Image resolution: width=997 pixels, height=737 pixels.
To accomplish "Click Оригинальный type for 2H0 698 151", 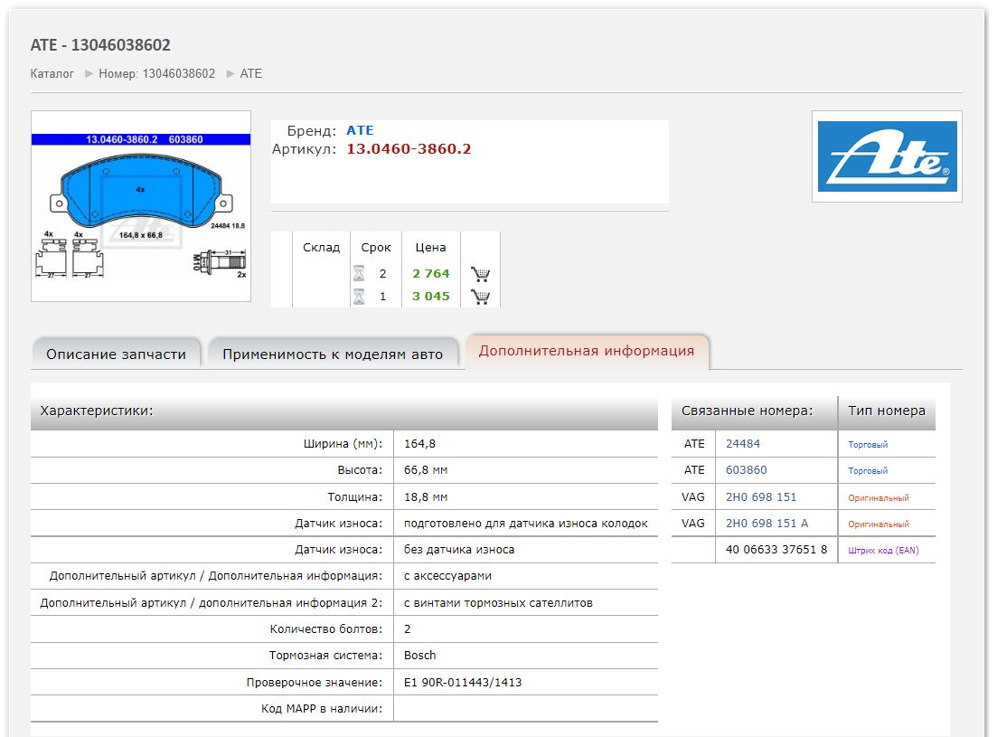I will (878, 498).
